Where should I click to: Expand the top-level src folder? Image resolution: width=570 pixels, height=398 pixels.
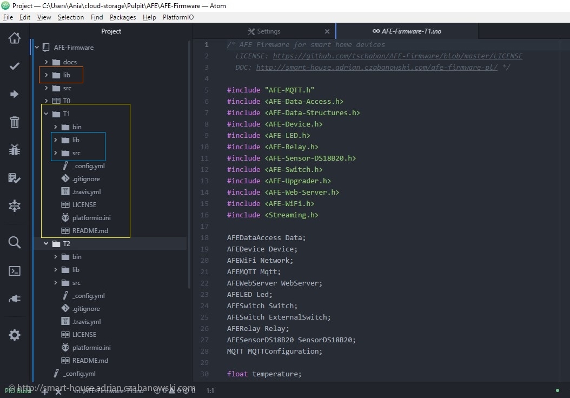46,88
